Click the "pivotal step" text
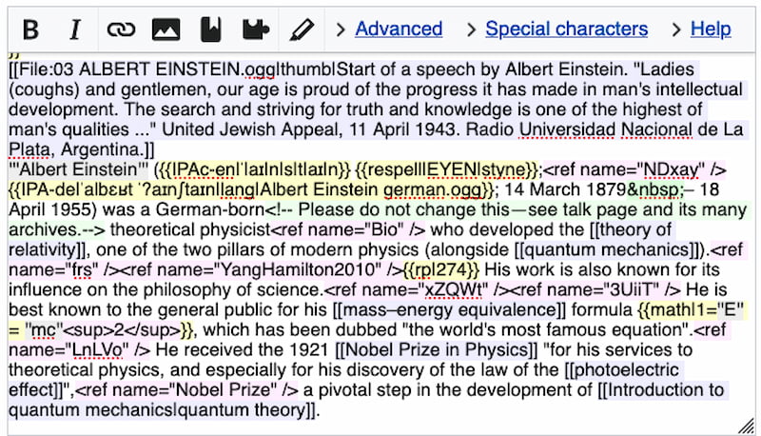 [364, 389]
